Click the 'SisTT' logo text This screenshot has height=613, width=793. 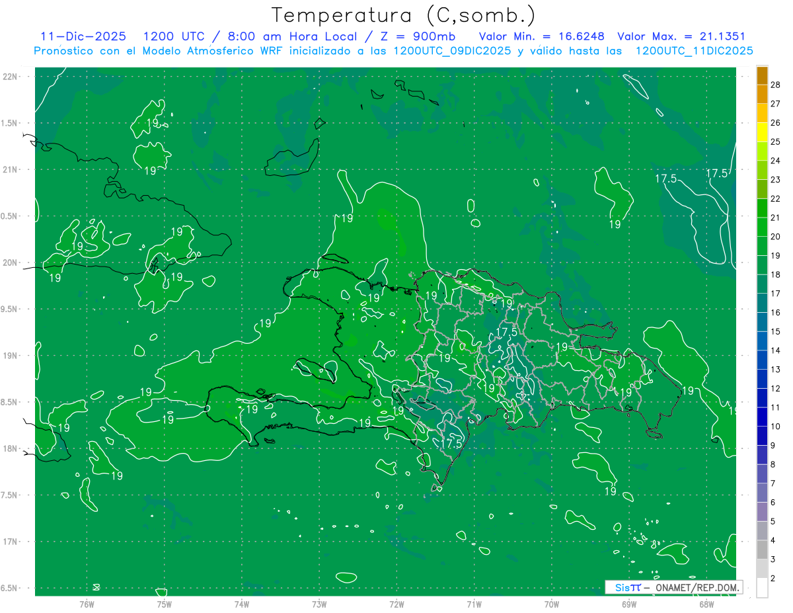(627, 587)
